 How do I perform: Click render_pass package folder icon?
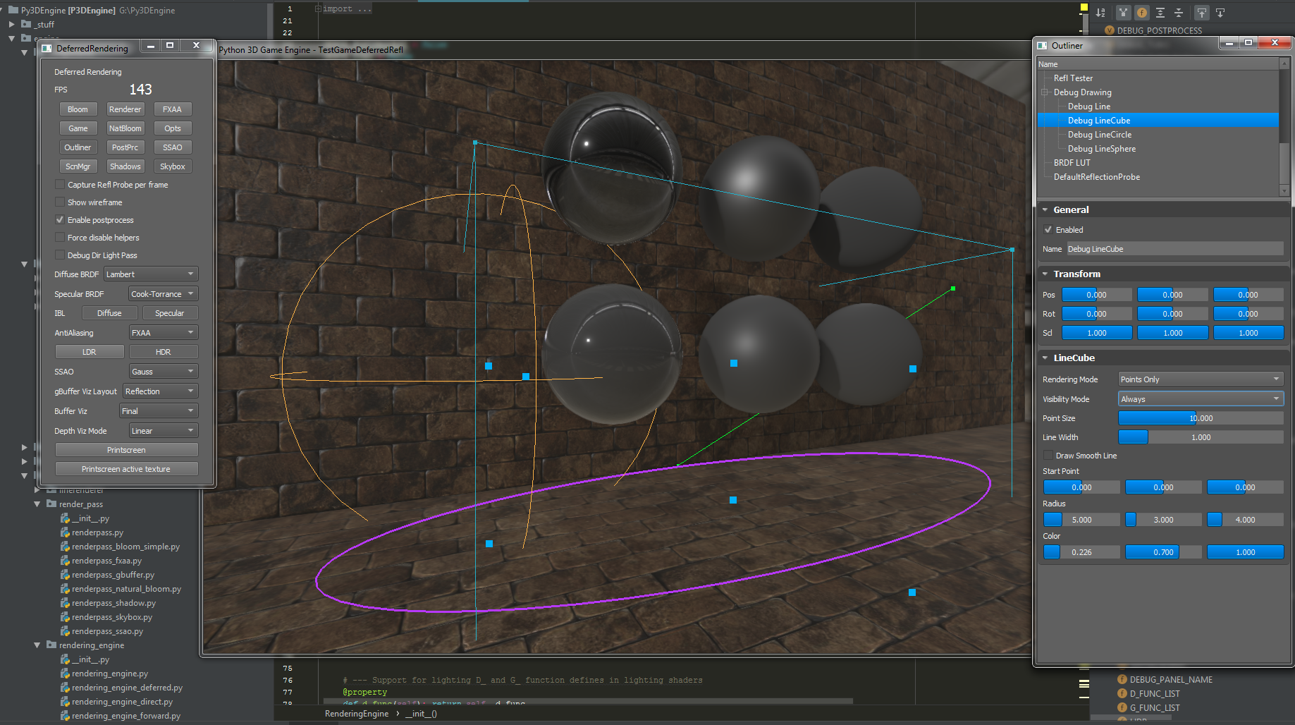tap(51, 504)
